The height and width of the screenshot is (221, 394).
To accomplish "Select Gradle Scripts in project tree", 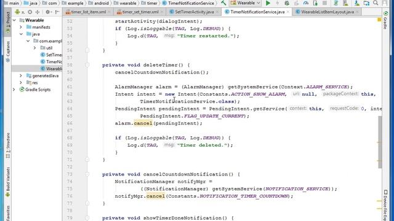I will click(34, 90).
